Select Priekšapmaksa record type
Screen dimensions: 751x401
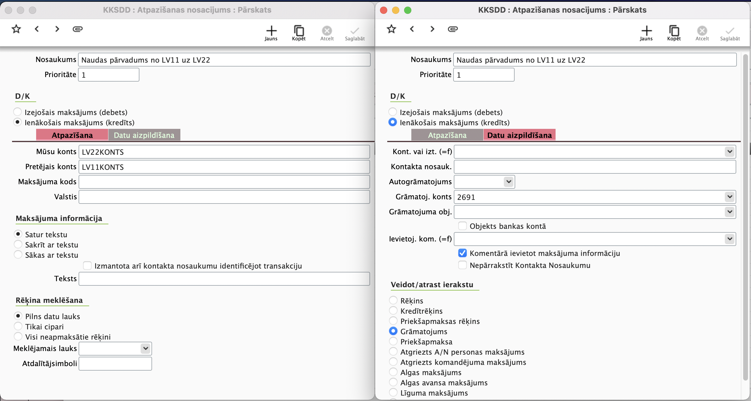tap(393, 341)
